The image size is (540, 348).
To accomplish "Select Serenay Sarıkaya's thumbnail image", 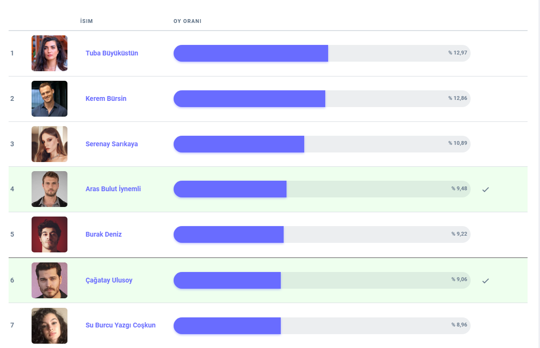I will point(49,144).
